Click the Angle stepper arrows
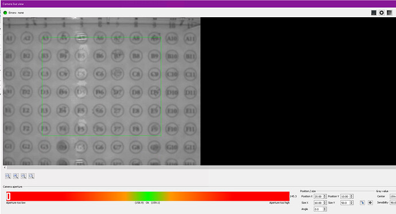The image size is (396, 214). pos(325,209)
